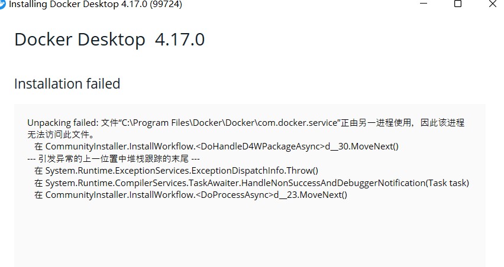Minimize the Docker Desktop installer window
This screenshot has width=504, height=267.
point(424,4)
